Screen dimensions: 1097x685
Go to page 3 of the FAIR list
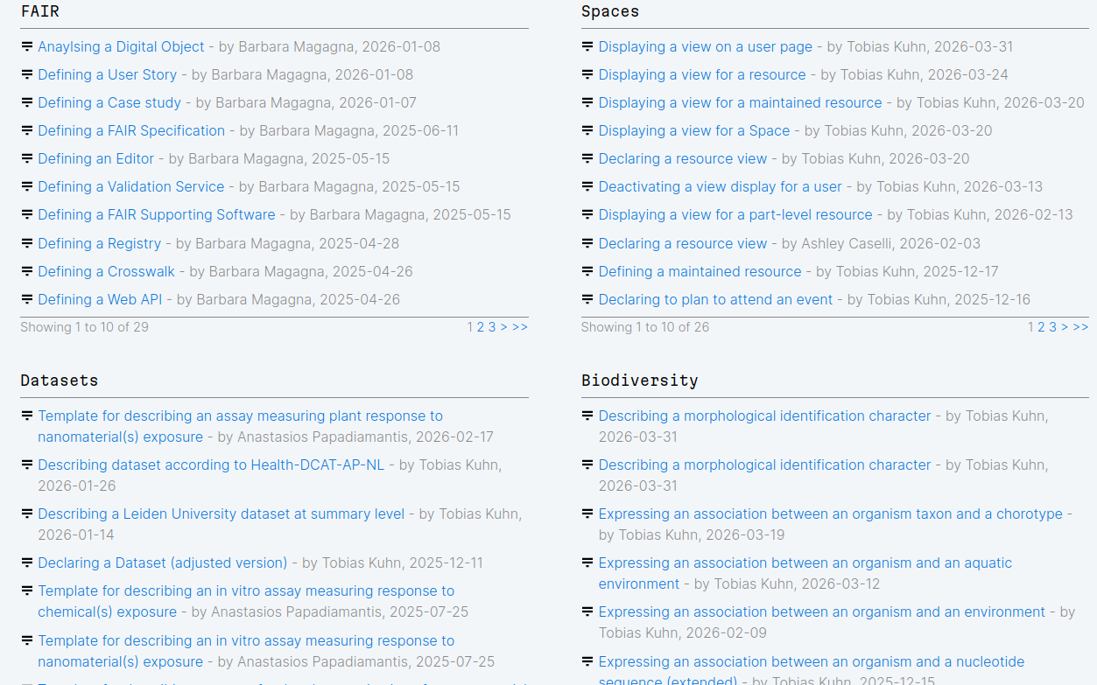click(x=492, y=327)
